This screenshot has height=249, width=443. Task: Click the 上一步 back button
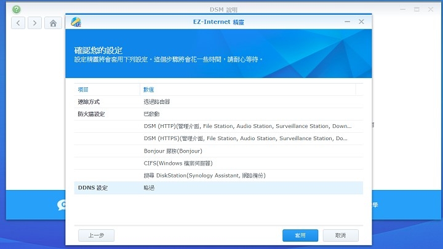[x=97, y=235]
